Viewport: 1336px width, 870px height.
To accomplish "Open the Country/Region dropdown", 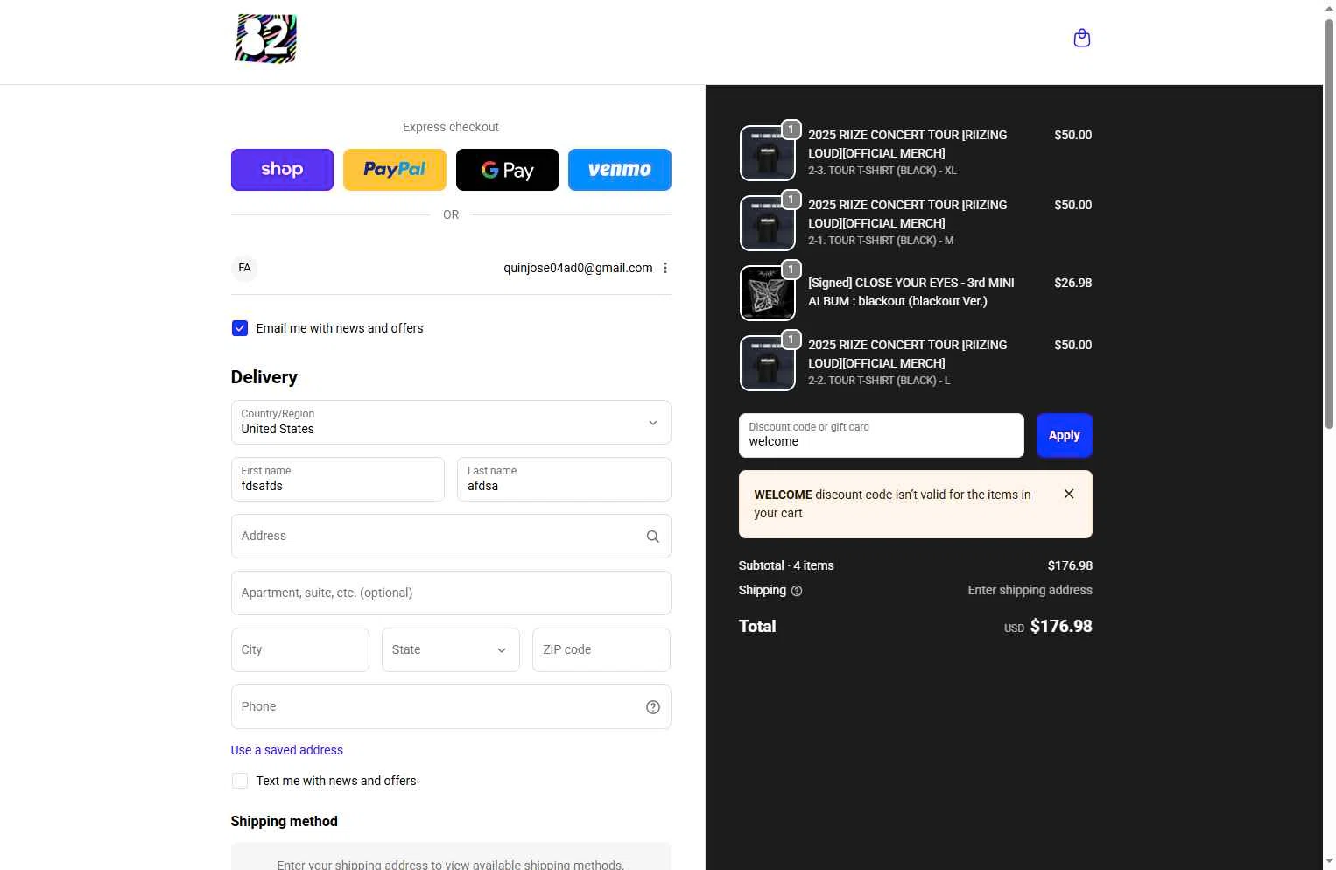I will click(x=451, y=423).
